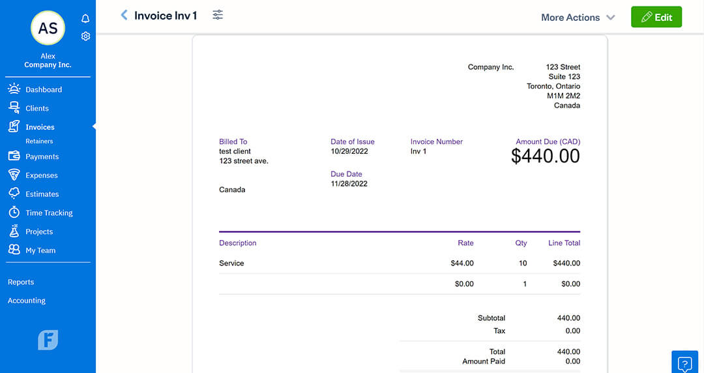Click the Payments wallet icon
Screen dimensions: 704x373
[x=14, y=156]
